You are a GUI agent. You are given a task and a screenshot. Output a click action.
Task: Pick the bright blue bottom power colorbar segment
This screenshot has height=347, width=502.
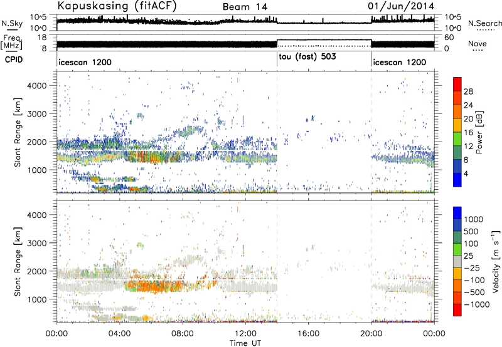click(x=457, y=180)
